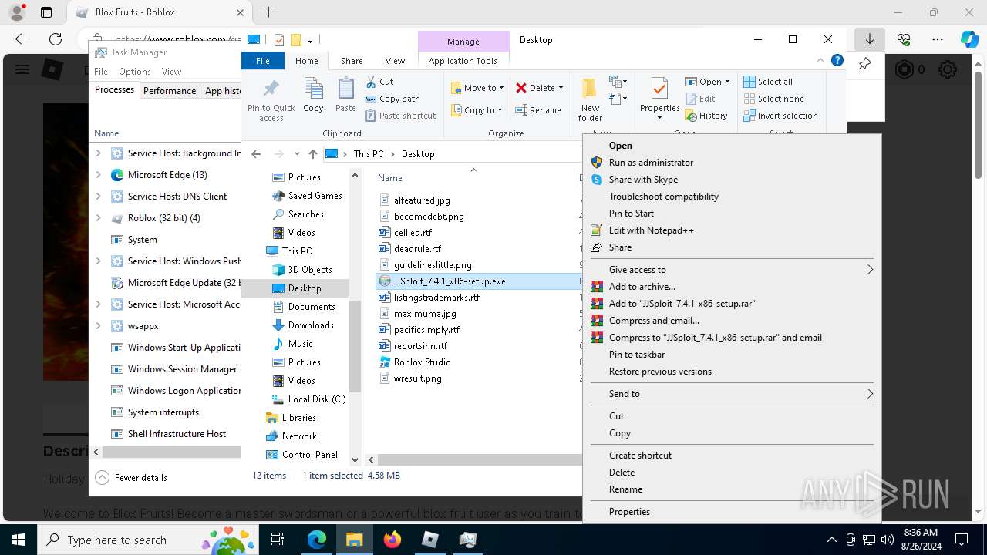Click Invert selection in ribbon
987x555 pixels.
pos(780,116)
